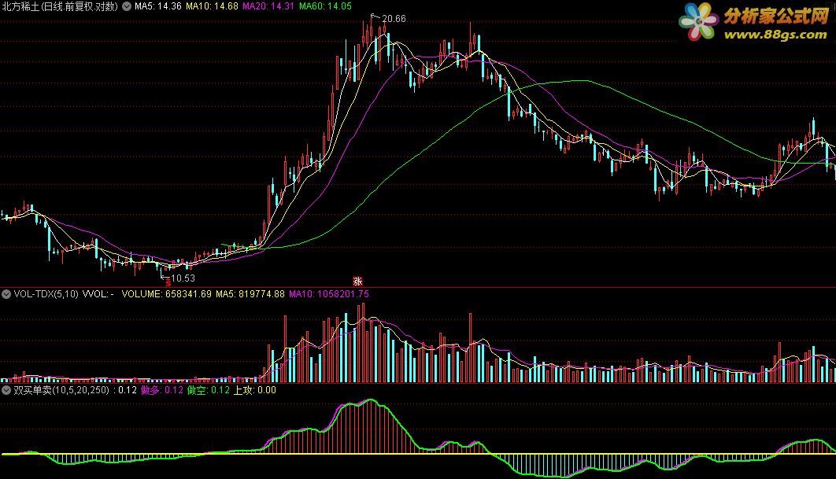This screenshot has width=836, height=479.
Task: Click the 20.66 high price marker
Action: (x=394, y=19)
